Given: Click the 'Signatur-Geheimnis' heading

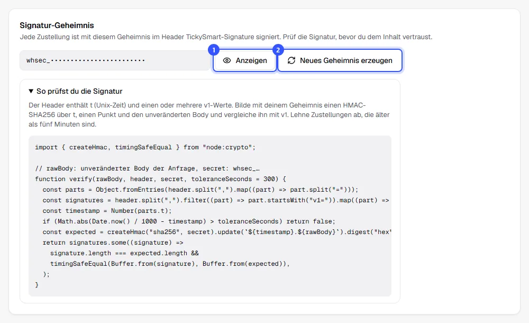Looking at the screenshot, I should [57, 25].
